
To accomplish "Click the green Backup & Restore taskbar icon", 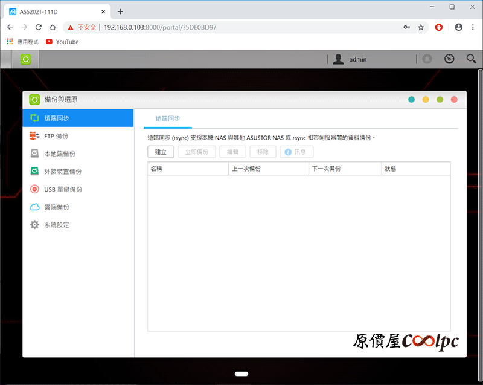I will [26, 59].
